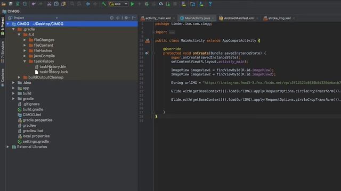This screenshot has width=341, height=191.
Task: Select CIMGG.iml file
Action: [x=32, y=115]
